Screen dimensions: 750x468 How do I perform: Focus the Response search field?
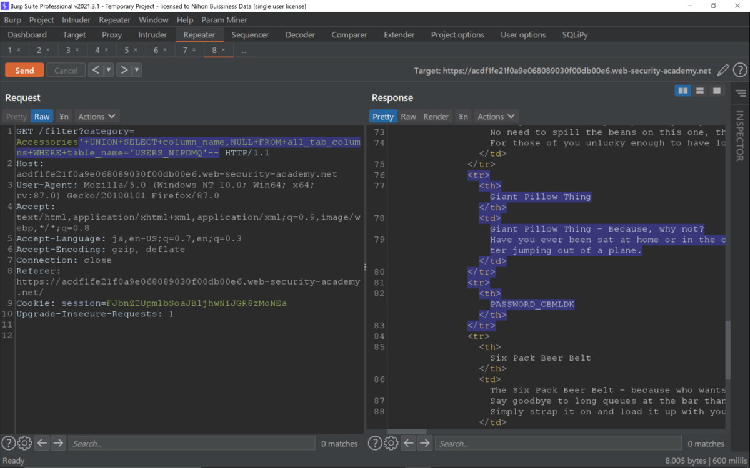[x=558, y=444]
